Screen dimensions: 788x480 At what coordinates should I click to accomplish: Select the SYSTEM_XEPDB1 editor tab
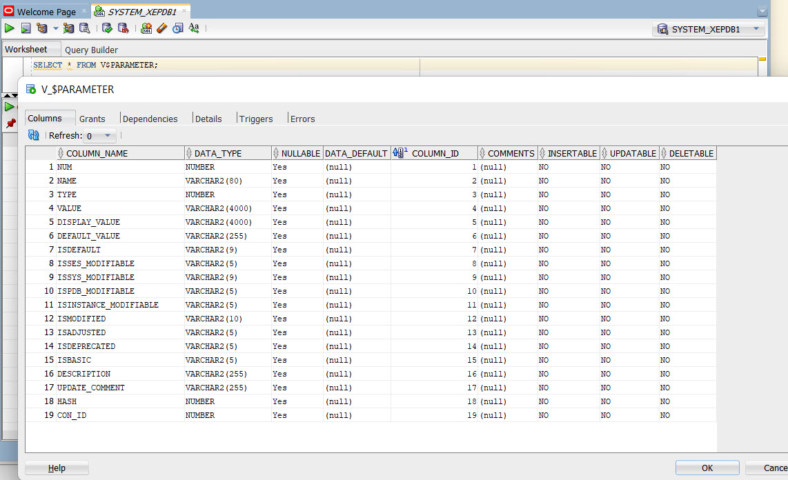click(x=141, y=12)
